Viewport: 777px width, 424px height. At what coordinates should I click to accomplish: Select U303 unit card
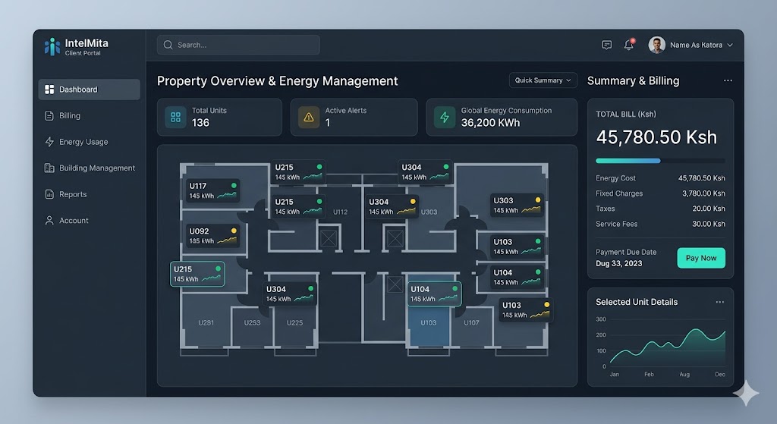tap(516, 205)
